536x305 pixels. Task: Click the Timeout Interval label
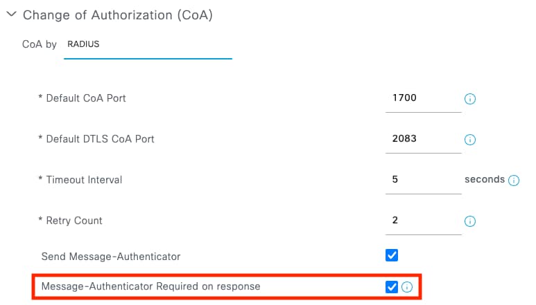80,180
